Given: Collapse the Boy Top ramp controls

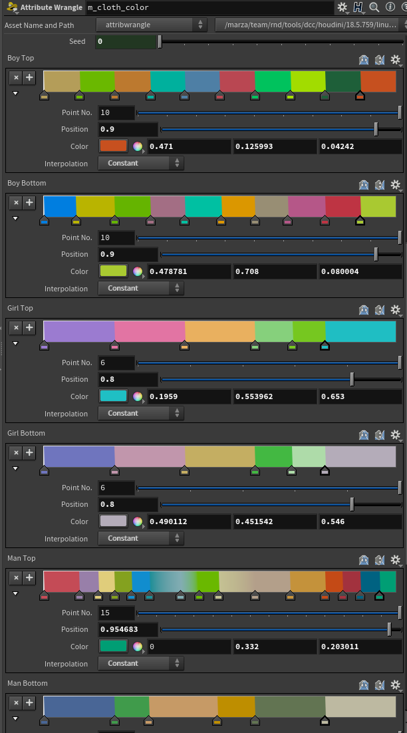Looking at the screenshot, I should pyautogui.click(x=15, y=94).
